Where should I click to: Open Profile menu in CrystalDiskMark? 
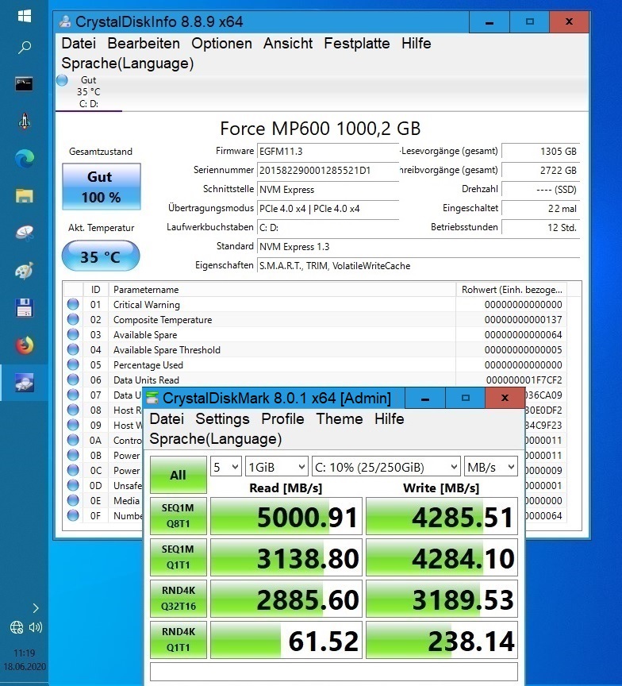[282, 418]
